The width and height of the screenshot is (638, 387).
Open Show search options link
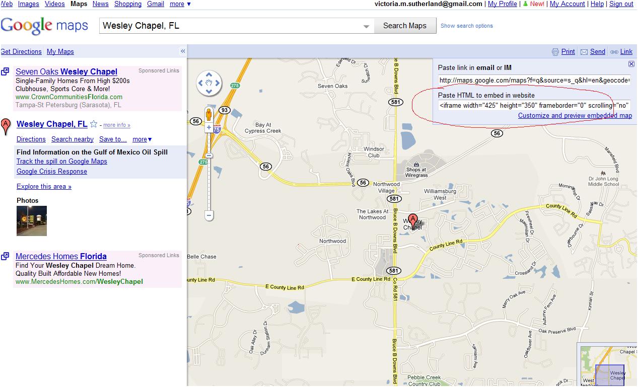[x=467, y=26]
